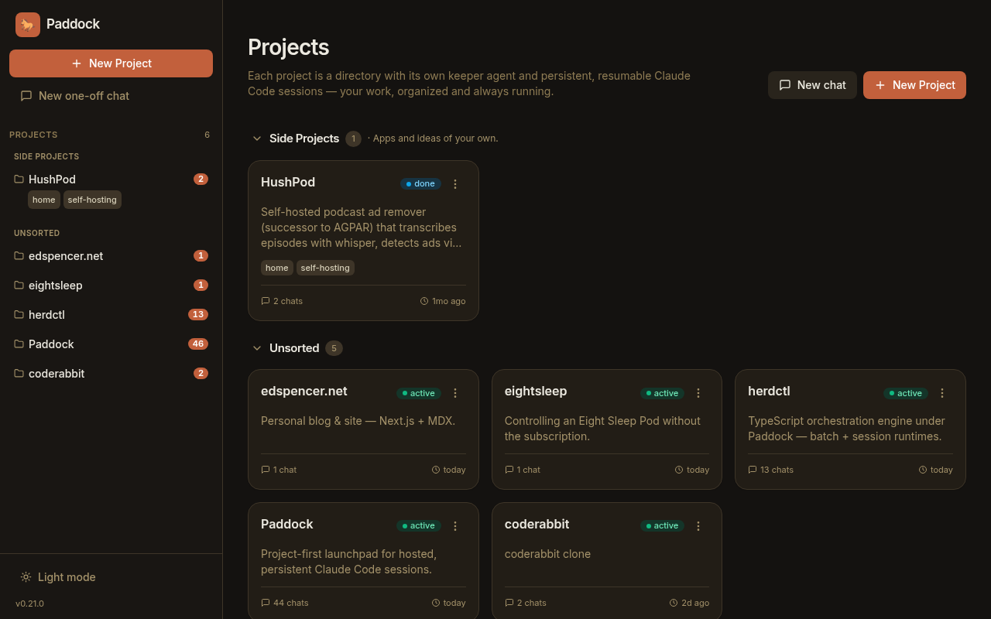The height and width of the screenshot is (619, 991).
Task: Open the eightsleep project card title
Action: coord(536,392)
